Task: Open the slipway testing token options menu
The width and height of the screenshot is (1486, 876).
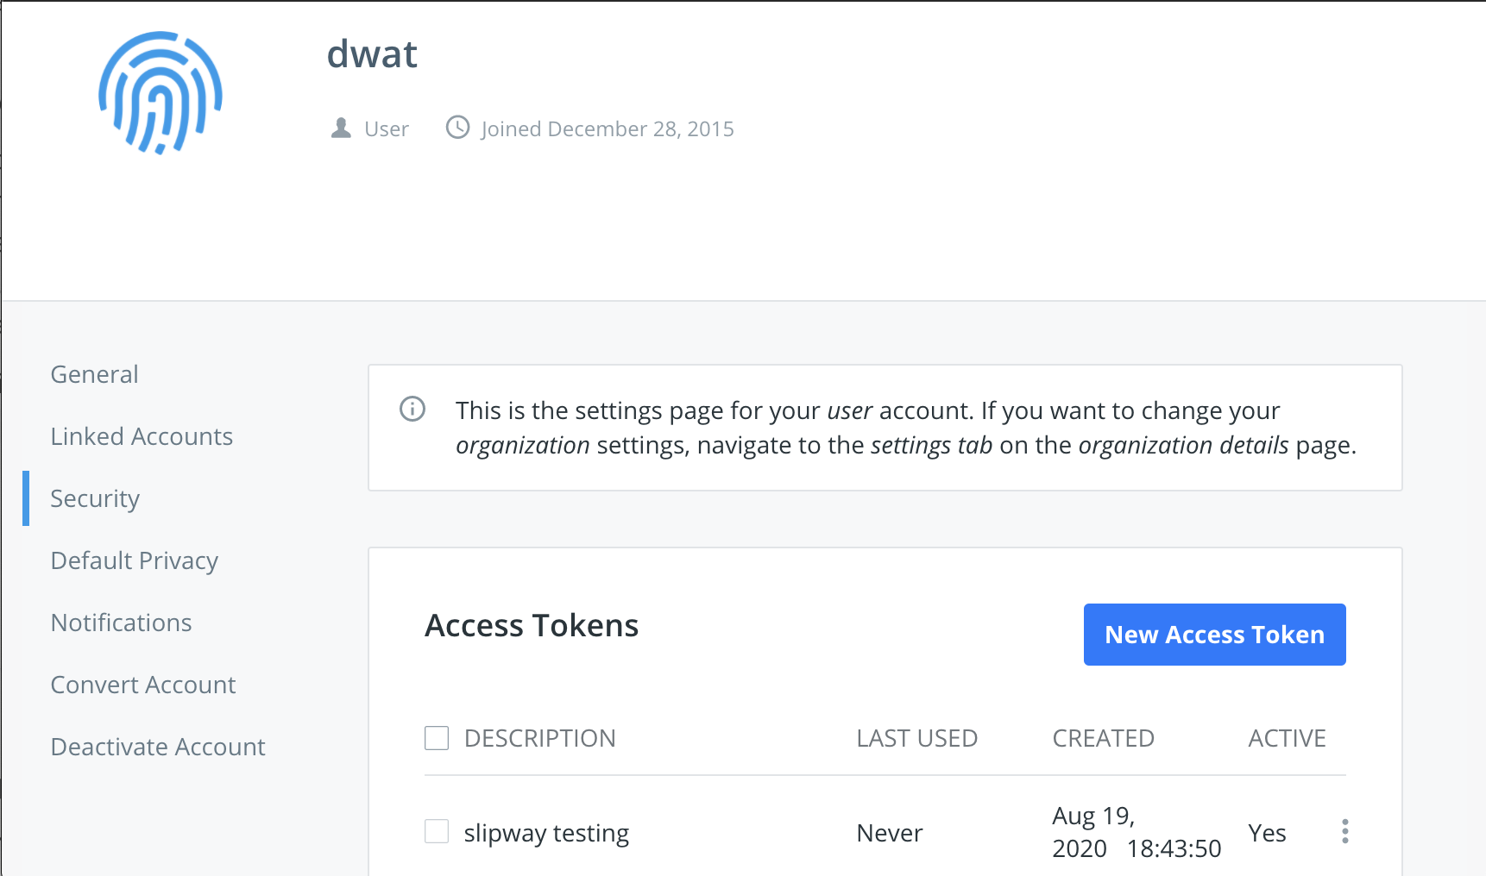Action: click(x=1344, y=831)
